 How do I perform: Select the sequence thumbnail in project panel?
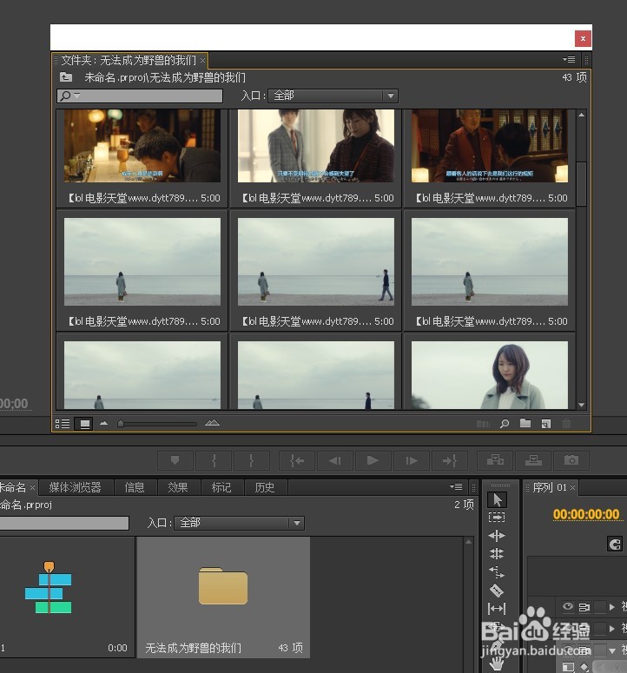pos(49,587)
